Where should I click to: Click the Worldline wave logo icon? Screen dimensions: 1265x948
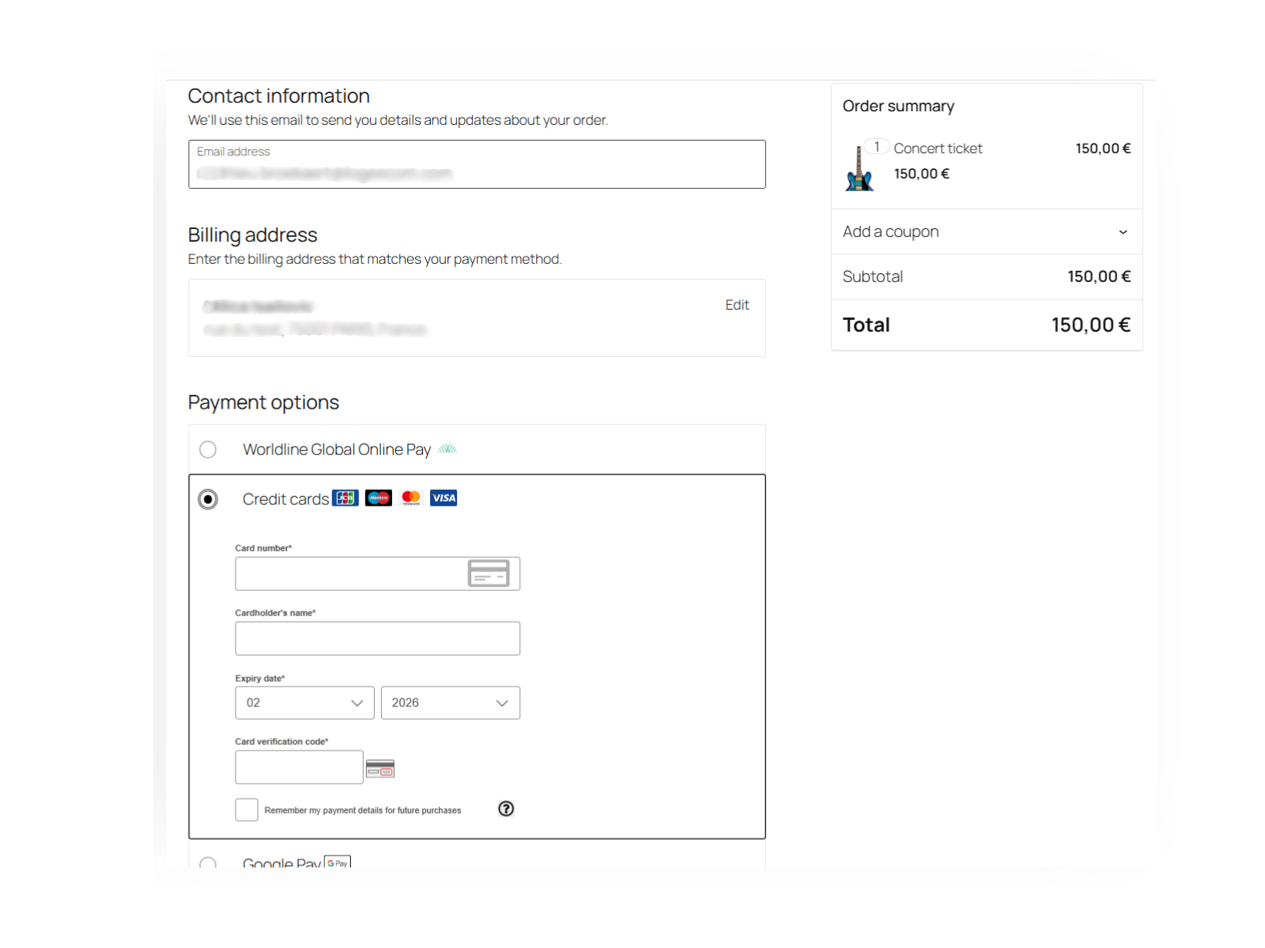447,449
